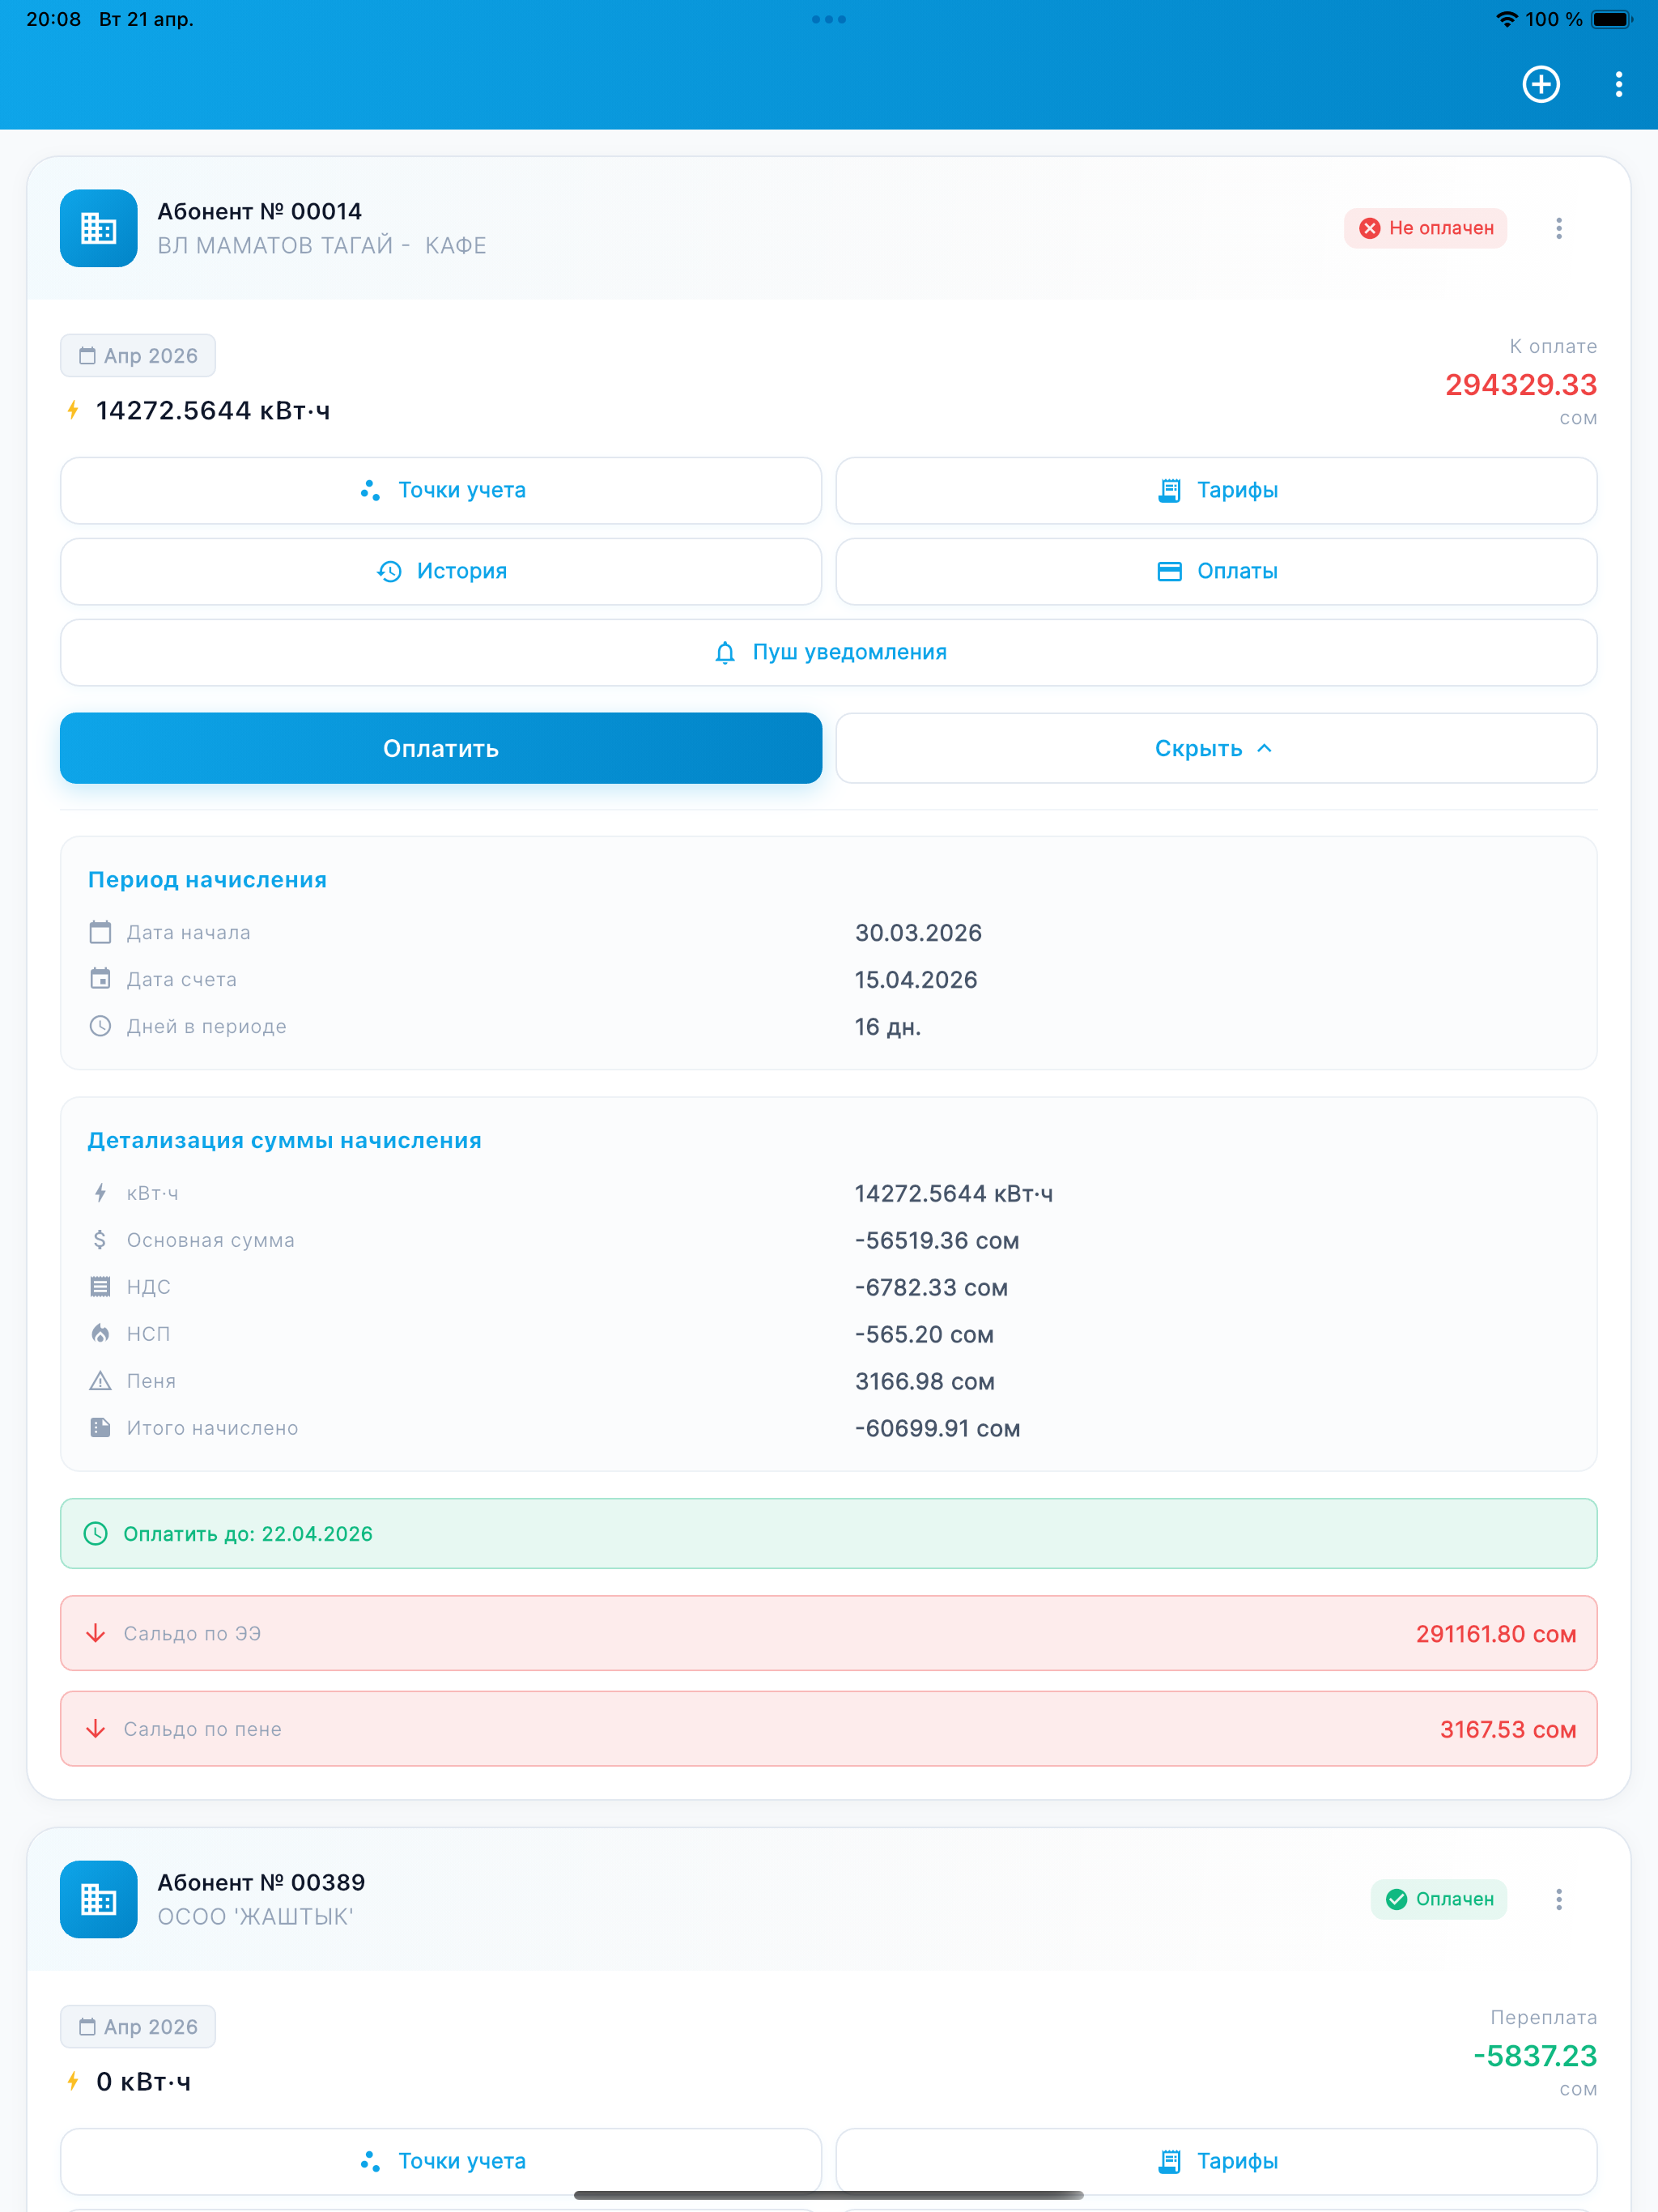Tap the Абонент № 00014 title
This screenshot has width=1658, height=2212.
pos(260,211)
